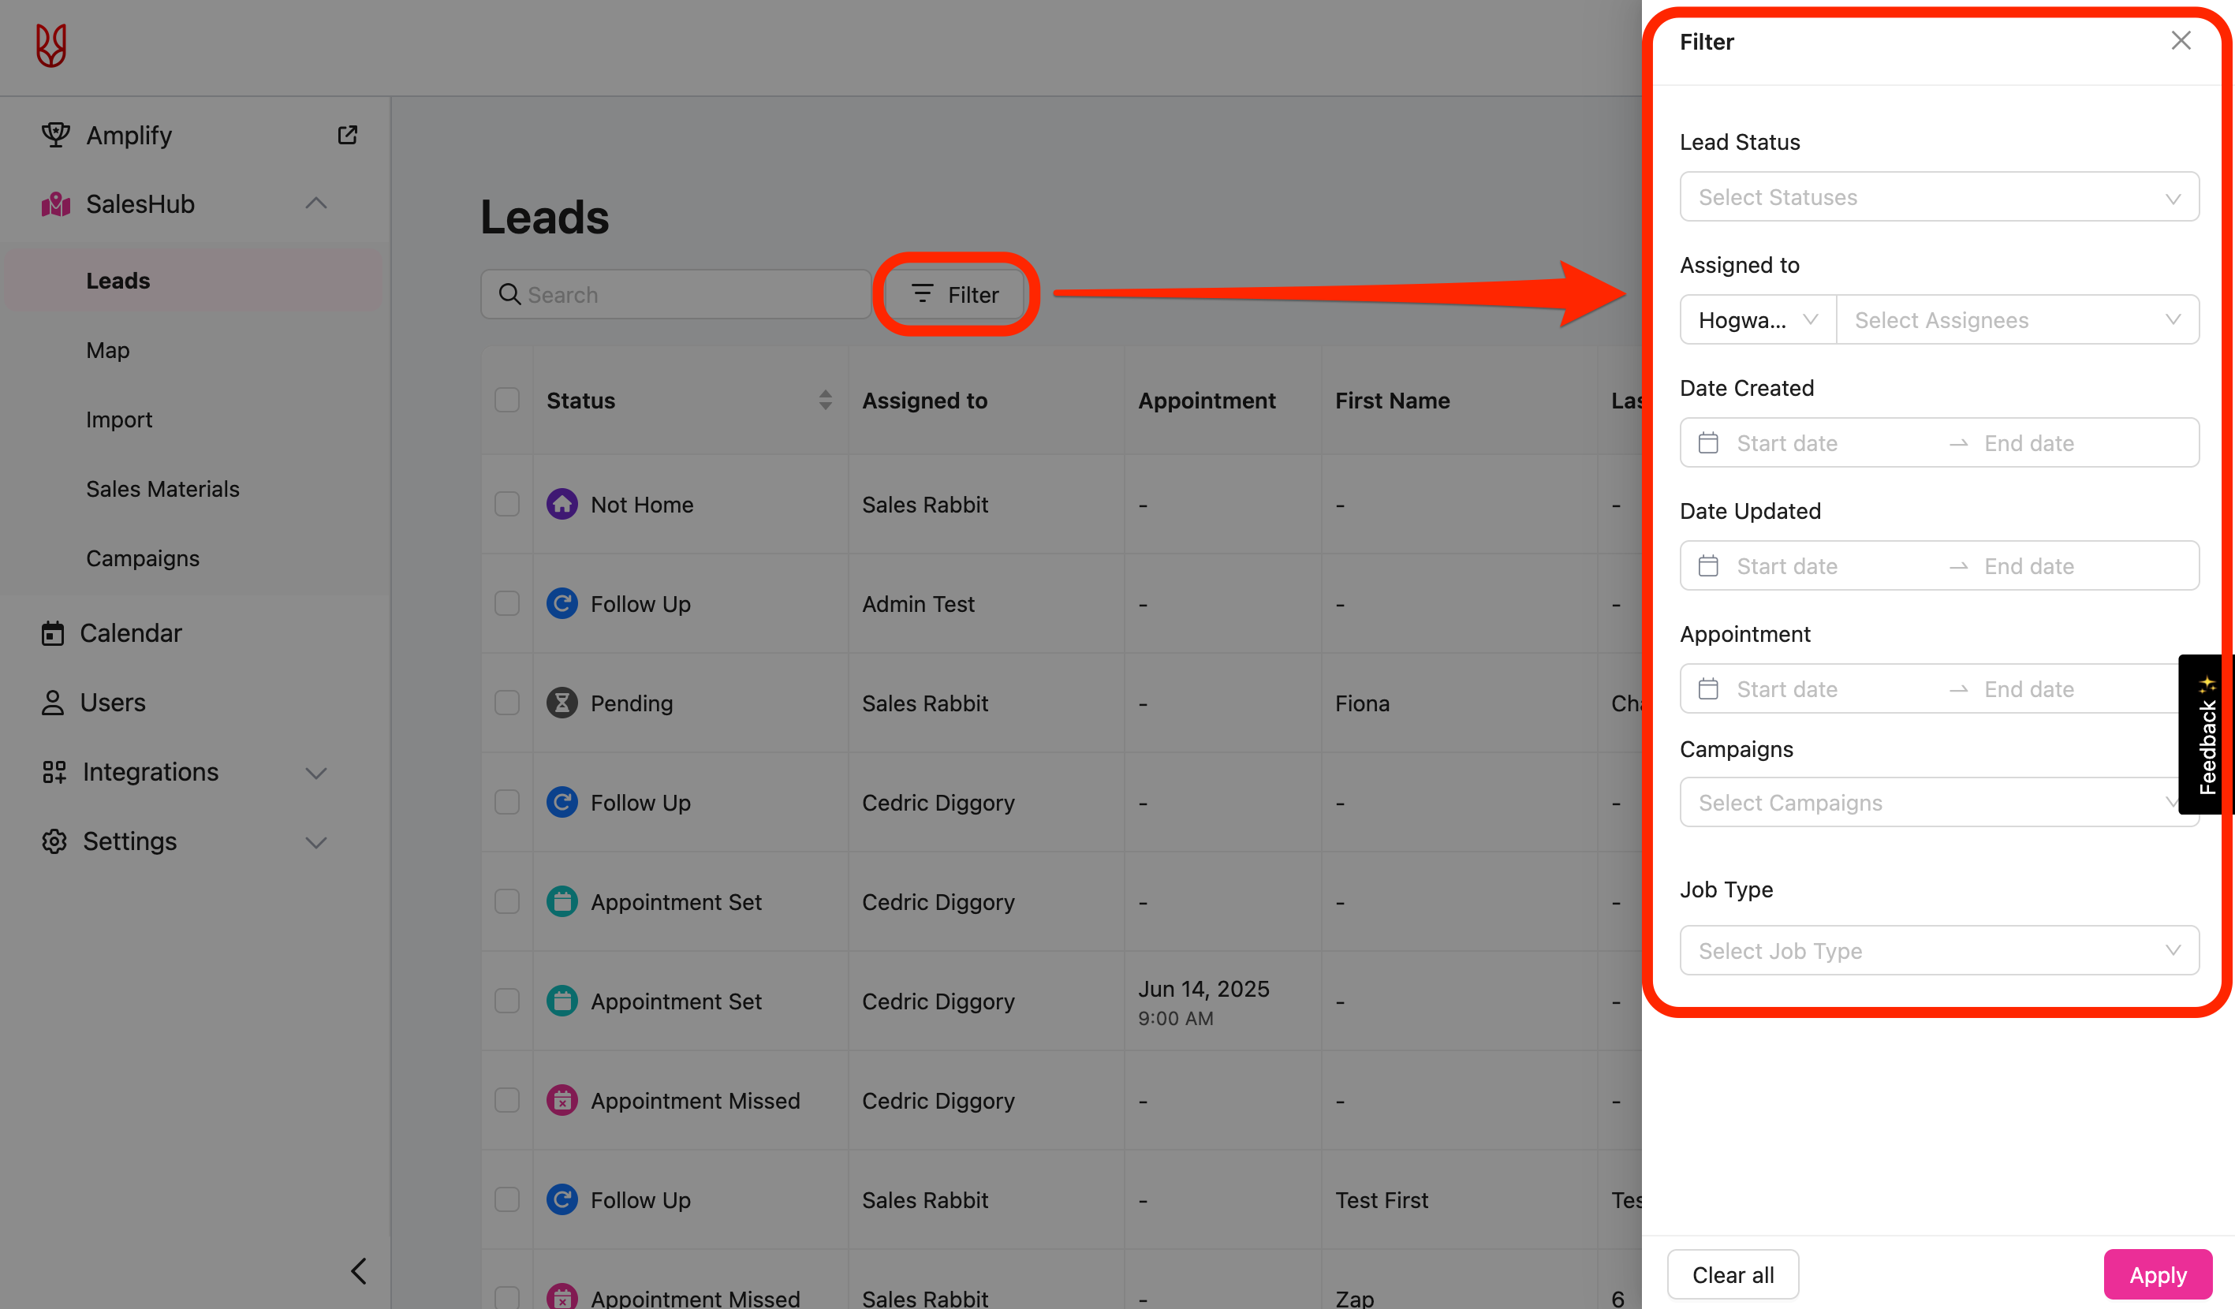Click the Pending hourglass status icon
Viewport: 2235px width, 1309px height.
click(x=562, y=703)
